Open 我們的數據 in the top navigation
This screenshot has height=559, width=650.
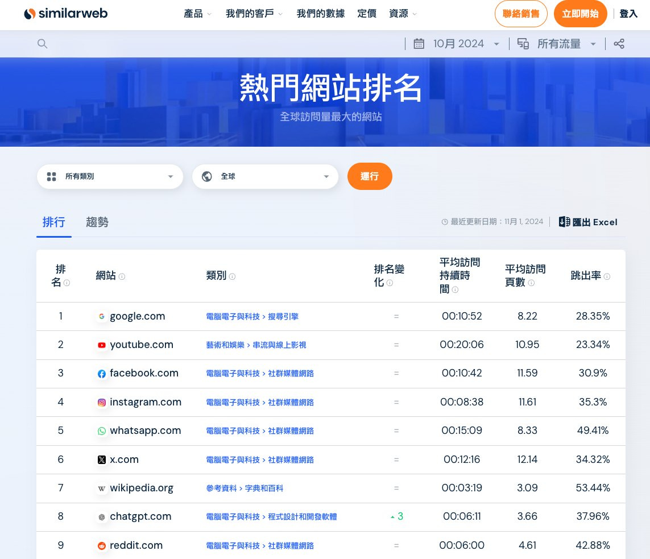pyautogui.click(x=321, y=14)
